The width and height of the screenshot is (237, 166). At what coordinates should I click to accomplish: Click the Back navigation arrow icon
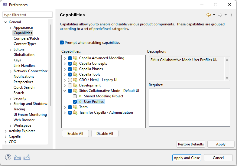(209, 15)
